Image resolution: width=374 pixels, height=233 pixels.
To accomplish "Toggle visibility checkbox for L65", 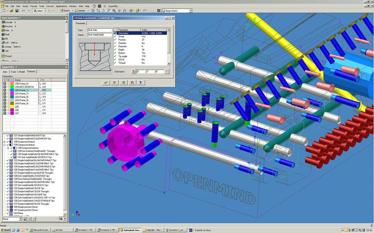I will point(4,107).
